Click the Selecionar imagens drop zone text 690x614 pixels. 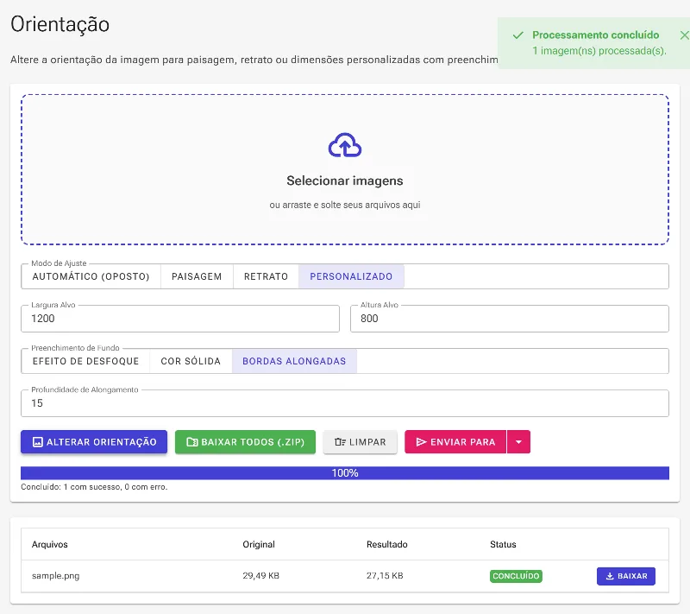pos(344,180)
